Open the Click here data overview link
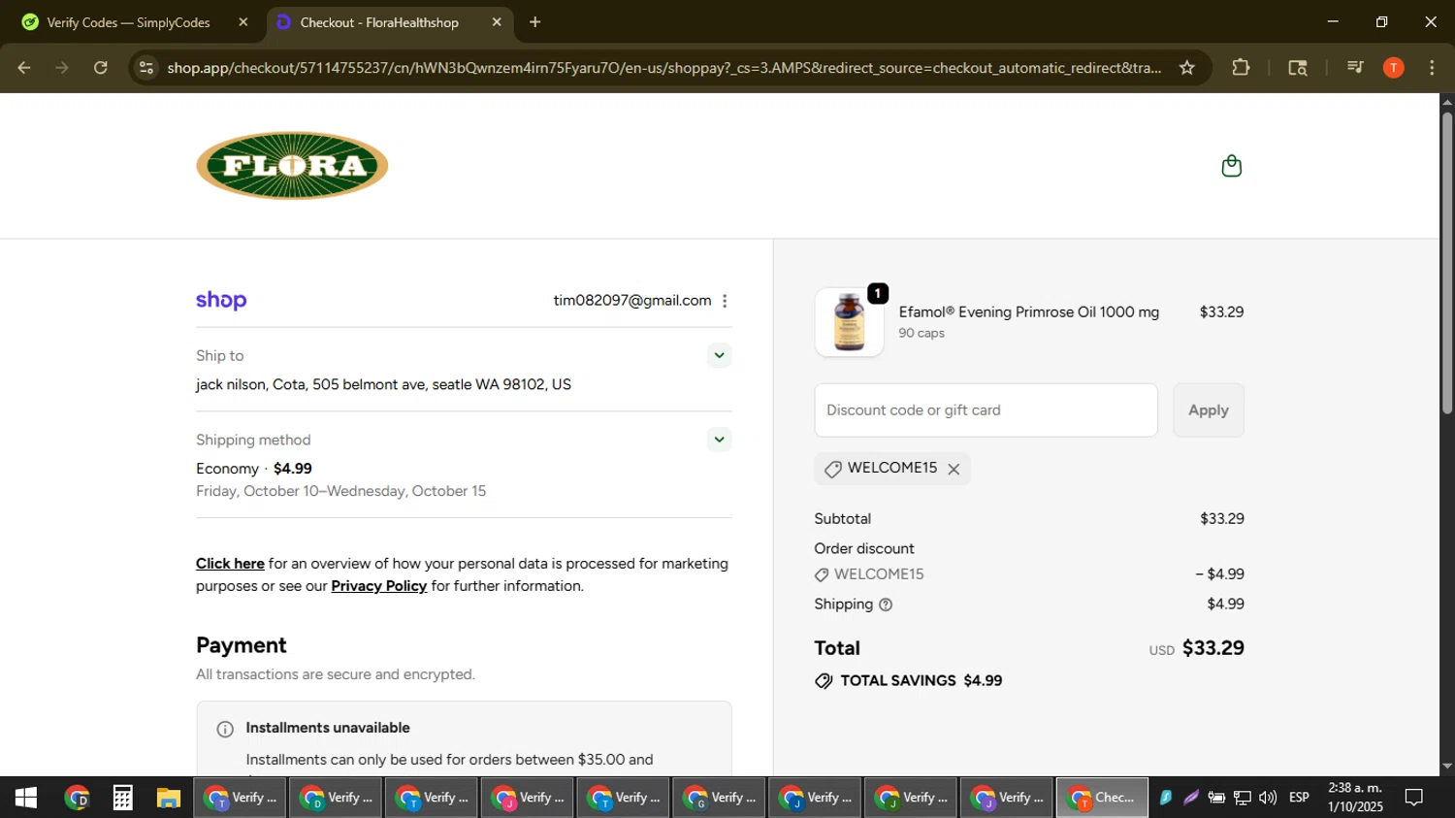The height and width of the screenshot is (818, 1455). point(230,564)
